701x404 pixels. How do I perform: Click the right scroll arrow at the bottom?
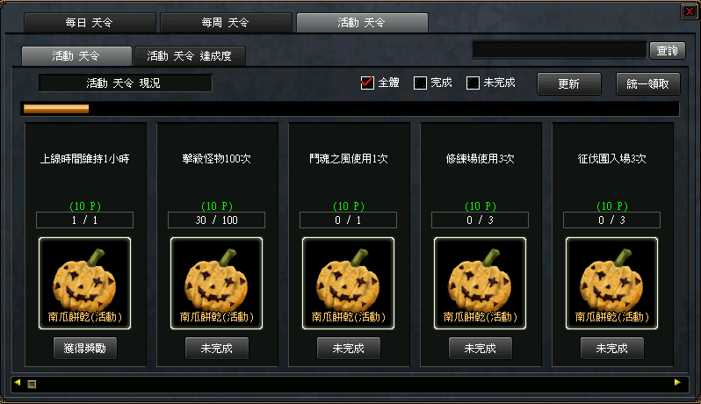click(x=677, y=383)
